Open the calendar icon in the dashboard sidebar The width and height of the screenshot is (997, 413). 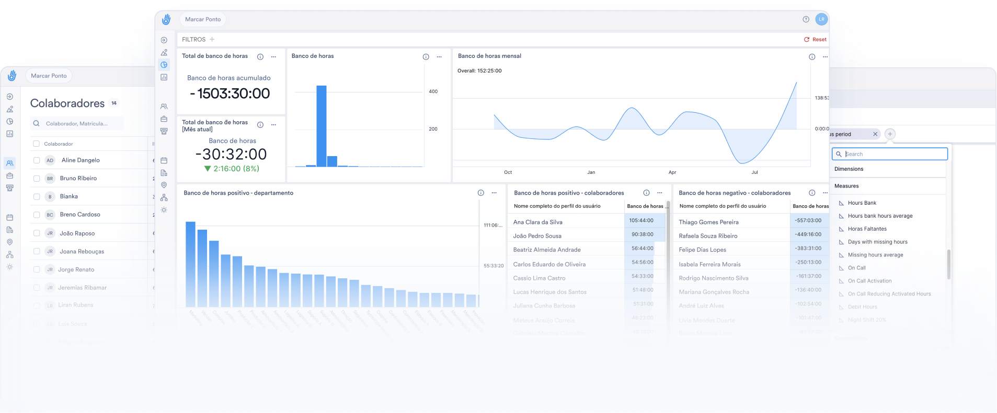pyautogui.click(x=164, y=160)
